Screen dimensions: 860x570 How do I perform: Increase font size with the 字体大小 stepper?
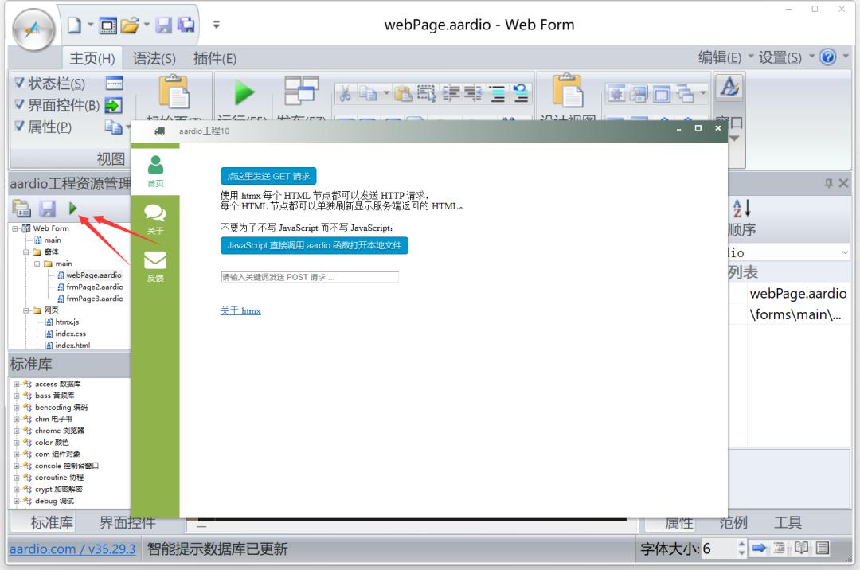[x=741, y=544]
